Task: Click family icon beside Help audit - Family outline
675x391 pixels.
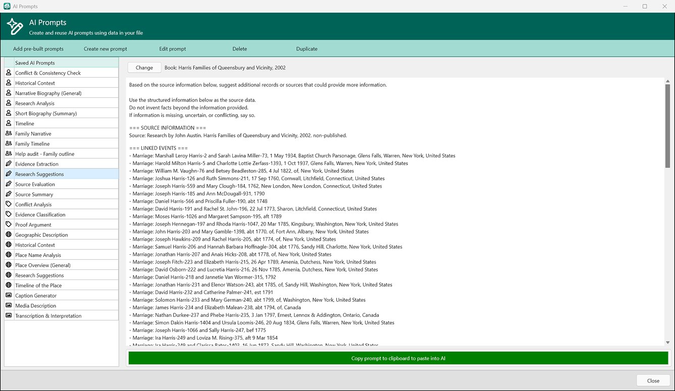Action: point(9,153)
